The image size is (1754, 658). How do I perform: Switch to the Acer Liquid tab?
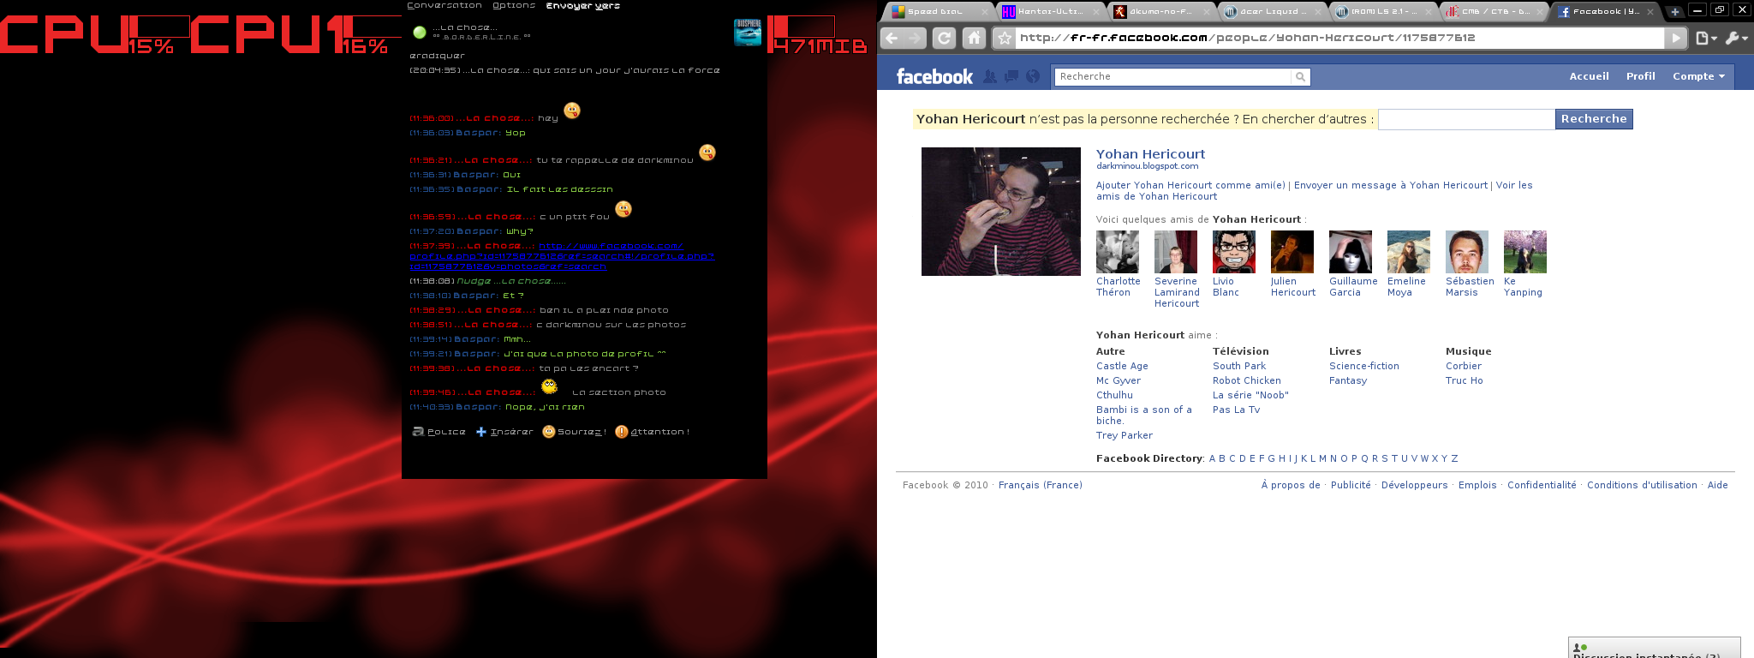click(x=1271, y=11)
